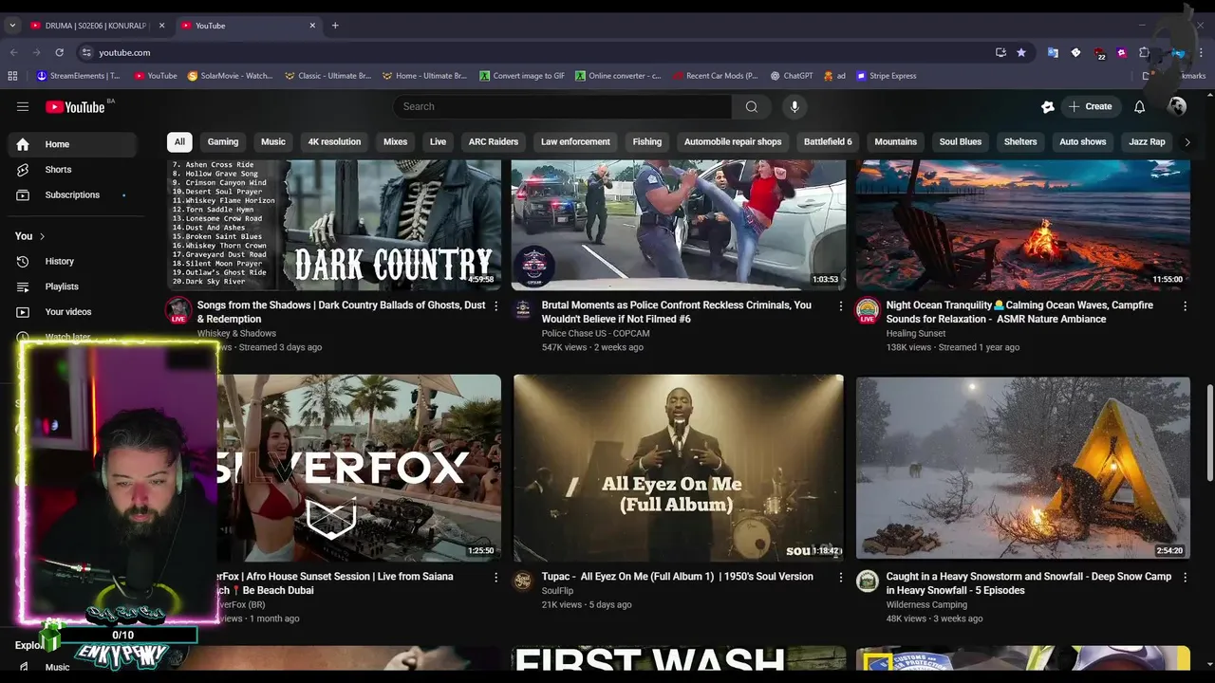This screenshot has height=683, width=1215.
Task: Select the Automobile repair shops chip
Action: tap(733, 142)
